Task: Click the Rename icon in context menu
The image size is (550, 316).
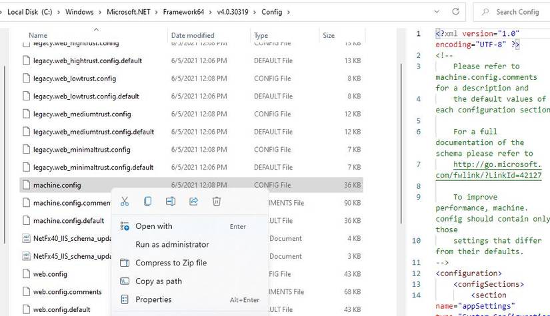Action: click(x=171, y=202)
